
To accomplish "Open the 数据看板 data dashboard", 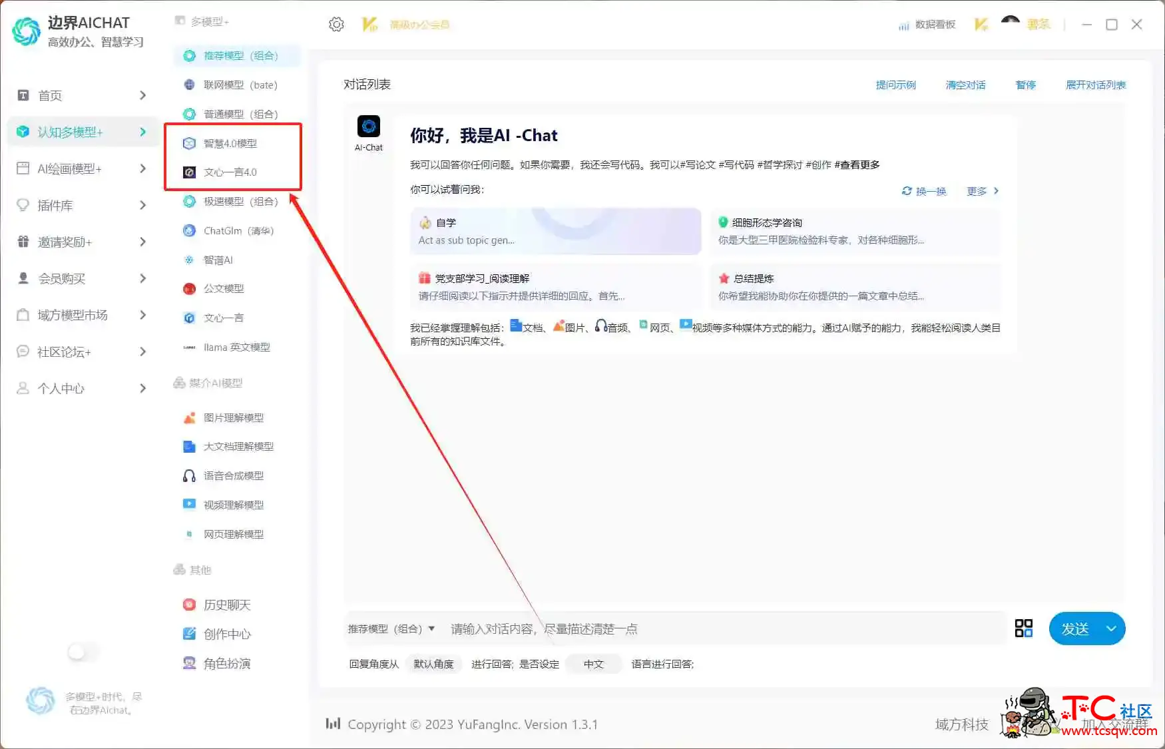I will [x=927, y=25].
